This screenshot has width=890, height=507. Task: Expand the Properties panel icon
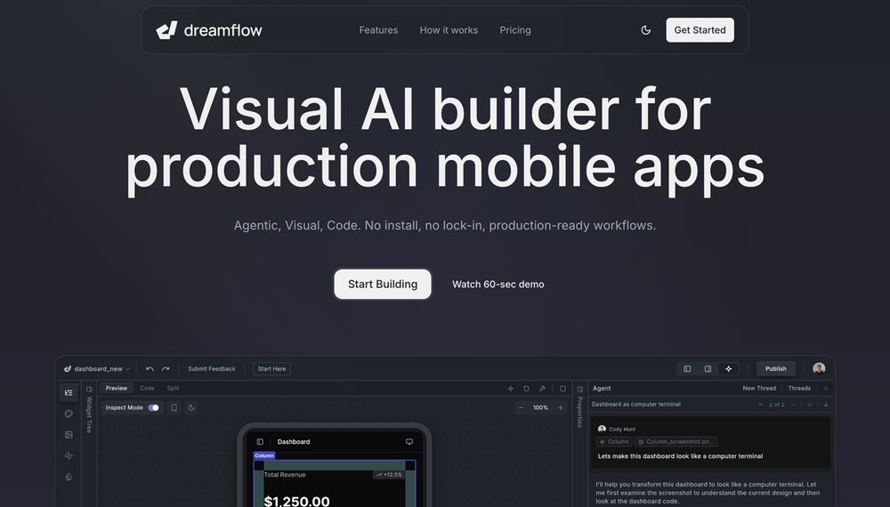[x=579, y=389]
